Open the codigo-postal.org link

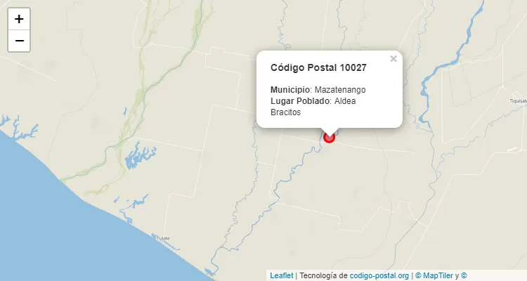coord(379,275)
